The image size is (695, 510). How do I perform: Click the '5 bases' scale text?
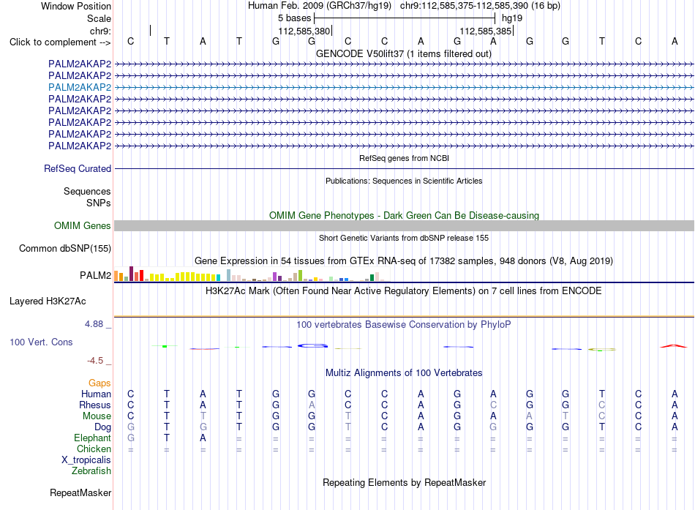point(294,18)
